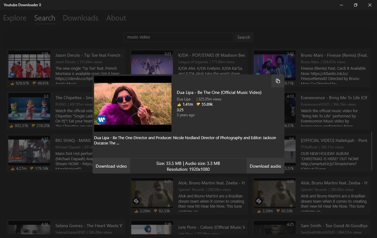Copy video link using the clipboard icon

click(278, 81)
